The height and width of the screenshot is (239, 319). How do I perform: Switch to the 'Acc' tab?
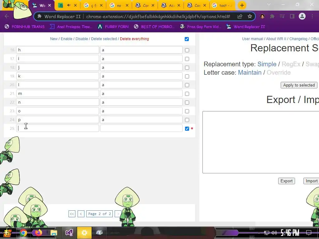171,6
